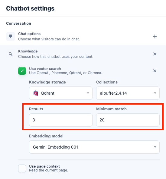The image size is (166, 179).
Task: Click the Knowledge storage dropdown arrow
Action: pyautogui.click(x=88, y=93)
